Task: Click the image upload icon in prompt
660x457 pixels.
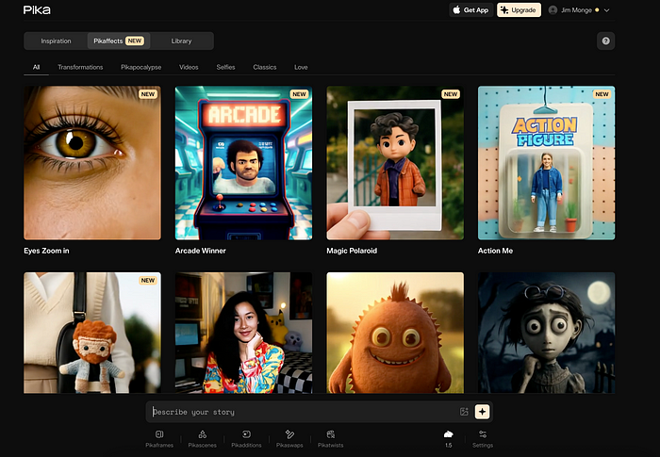Action: [464, 412]
